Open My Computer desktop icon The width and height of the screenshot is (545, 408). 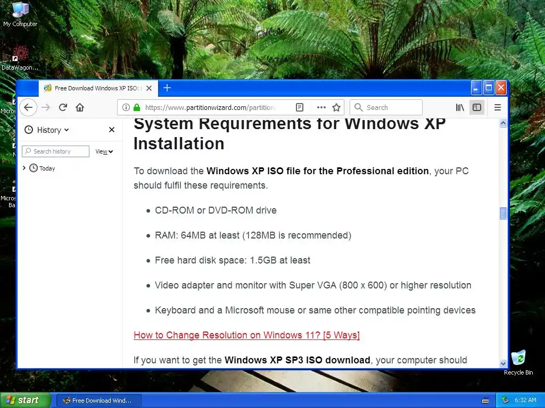pos(20,14)
